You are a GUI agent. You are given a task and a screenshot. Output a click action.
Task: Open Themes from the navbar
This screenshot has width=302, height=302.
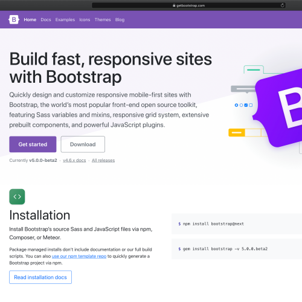[x=103, y=20]
